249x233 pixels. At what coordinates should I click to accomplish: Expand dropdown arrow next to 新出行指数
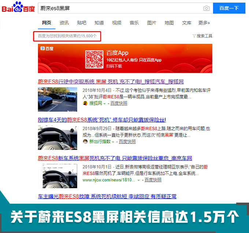113,142
